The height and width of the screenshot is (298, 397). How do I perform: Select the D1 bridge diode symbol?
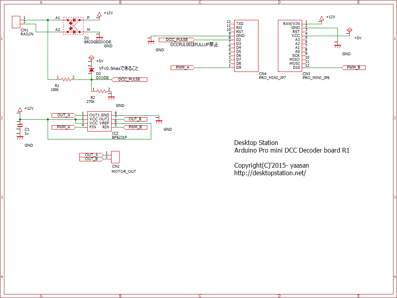73,26
